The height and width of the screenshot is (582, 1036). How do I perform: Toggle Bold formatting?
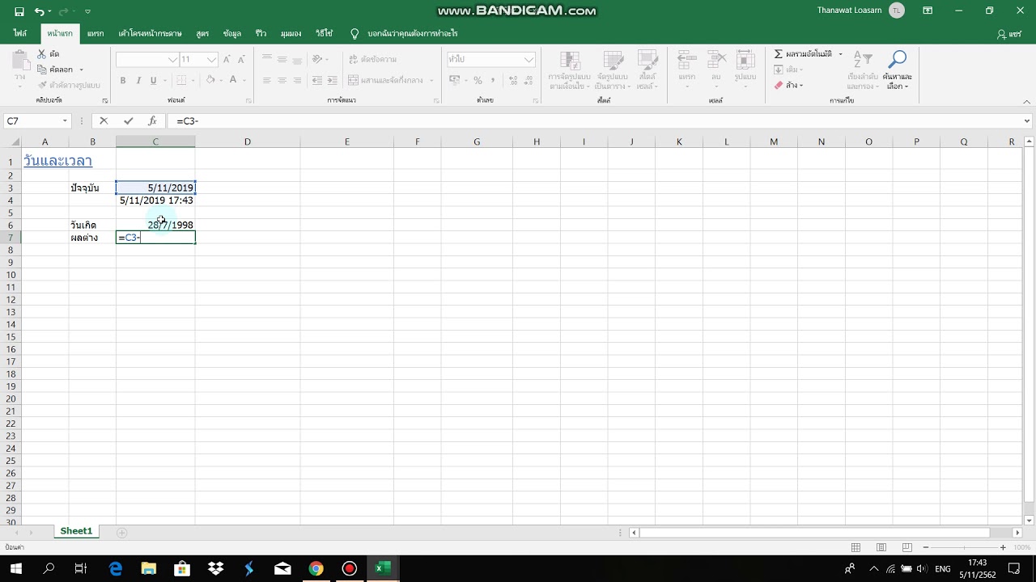(123, 80)
